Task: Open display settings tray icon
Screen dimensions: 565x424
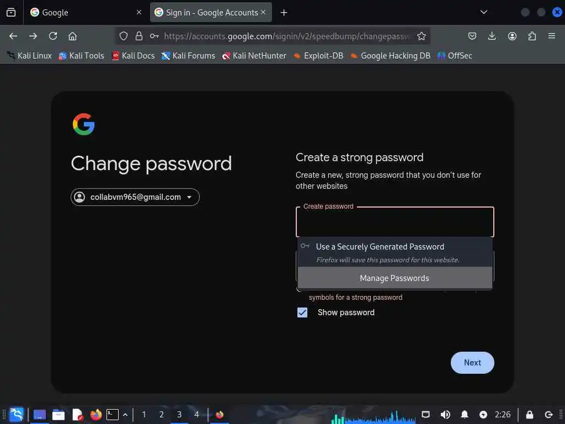Action: point(426,415)
